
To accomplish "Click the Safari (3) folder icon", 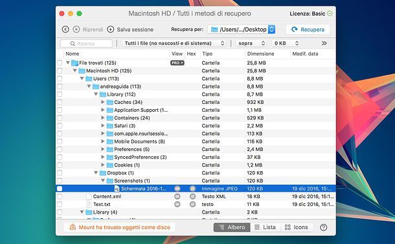I will coord(110,126).
